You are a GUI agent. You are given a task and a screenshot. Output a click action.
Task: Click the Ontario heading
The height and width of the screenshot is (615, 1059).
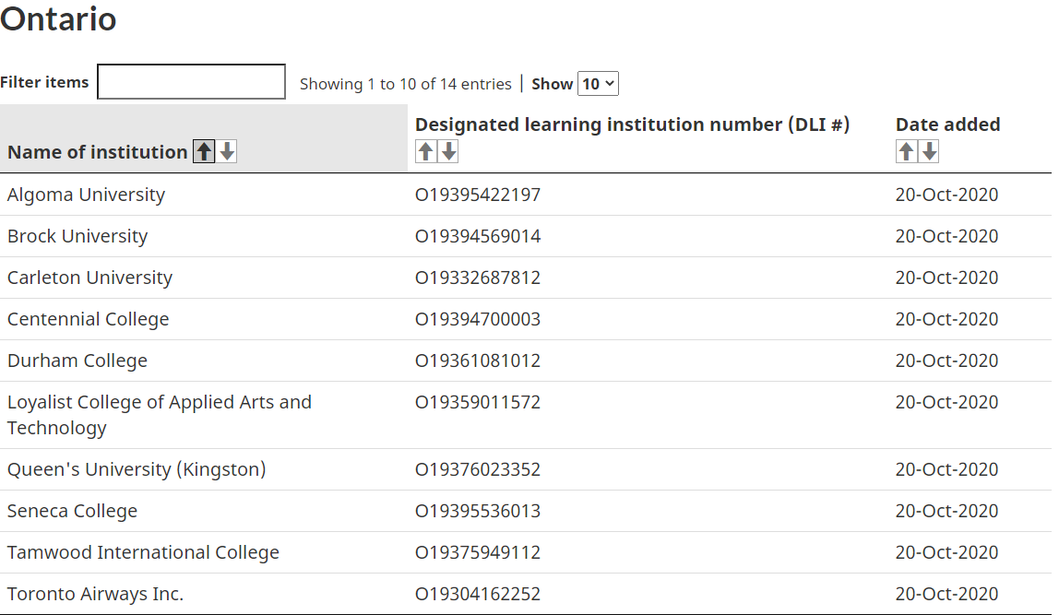point(58,18)
